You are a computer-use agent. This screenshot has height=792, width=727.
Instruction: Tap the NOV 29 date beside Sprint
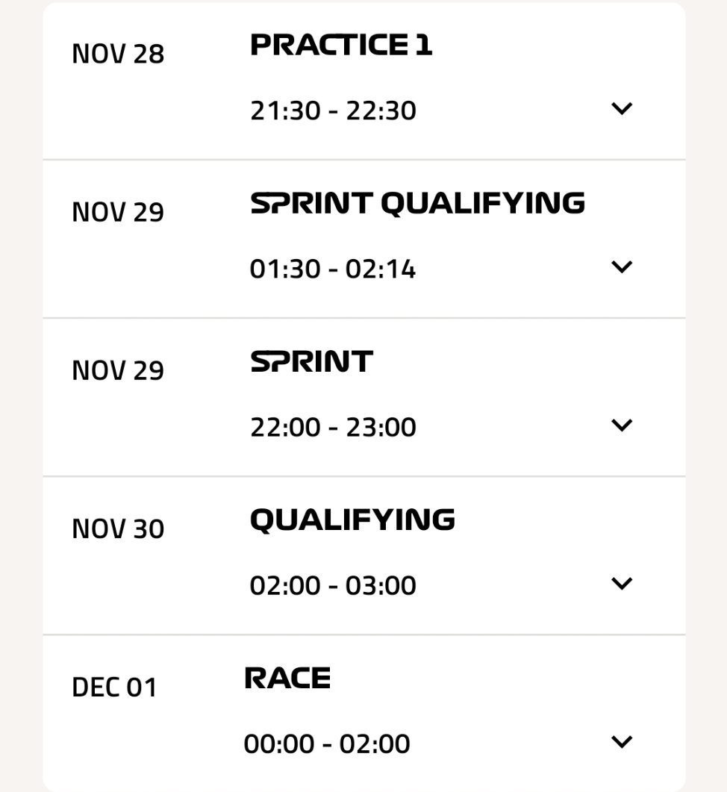(x=118, y=371)
